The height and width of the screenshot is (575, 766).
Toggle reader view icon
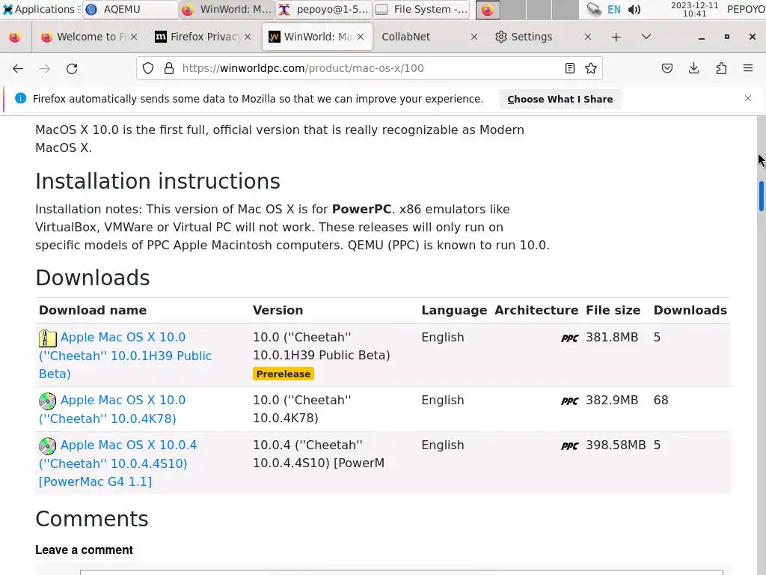pos(569,68)
